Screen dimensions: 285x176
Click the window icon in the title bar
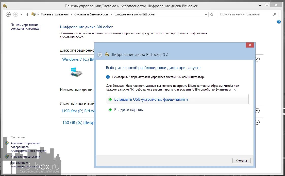[5, 6]
